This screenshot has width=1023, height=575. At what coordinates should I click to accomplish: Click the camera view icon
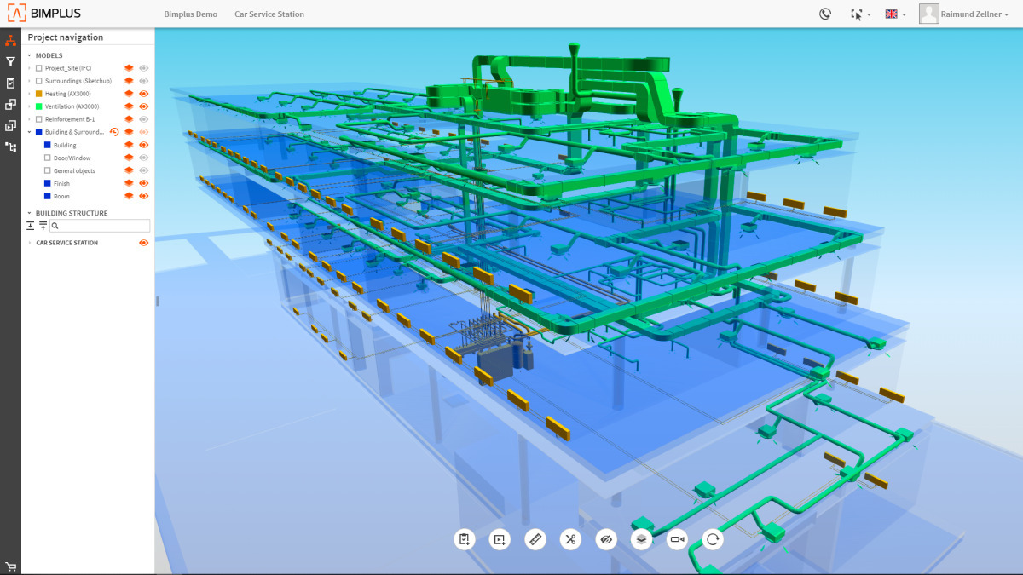677,539
